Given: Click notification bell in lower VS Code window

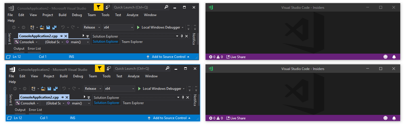Looking at the screenshot, I should pyautogui.click(x=394, y=118).
